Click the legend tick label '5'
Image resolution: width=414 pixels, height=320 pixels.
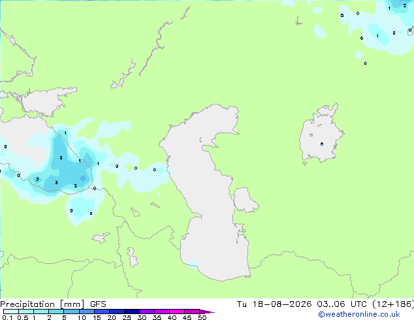[64, 317]
